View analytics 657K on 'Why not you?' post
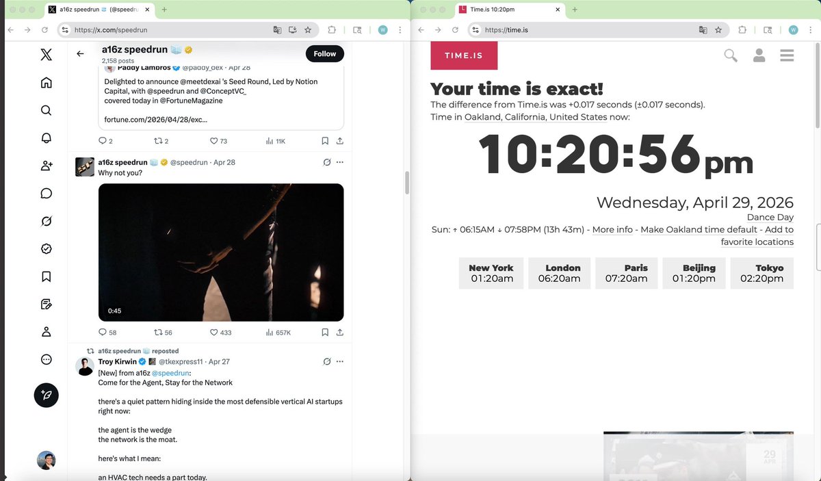The width and height of the screenshot is (821, 481). coord(278,333)
